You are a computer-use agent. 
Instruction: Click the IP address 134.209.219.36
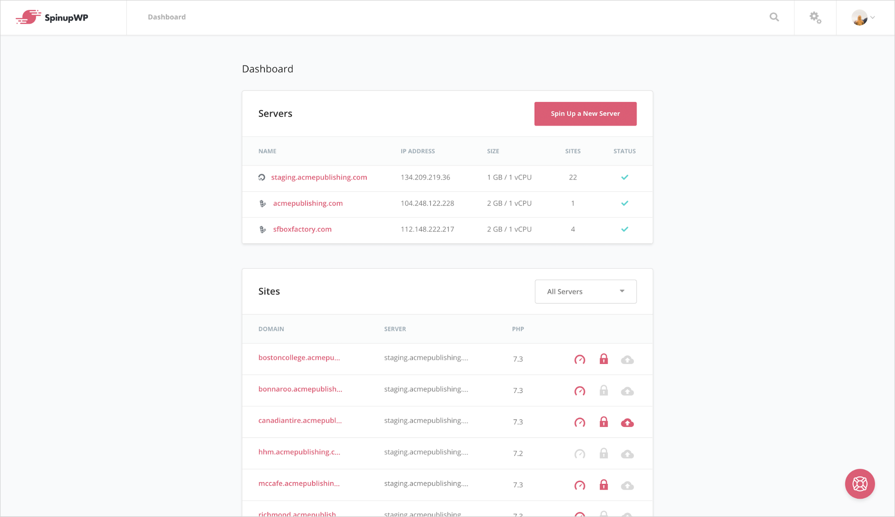pos(425,177)
